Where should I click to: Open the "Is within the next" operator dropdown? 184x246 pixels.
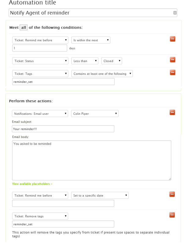pos(91,40)
